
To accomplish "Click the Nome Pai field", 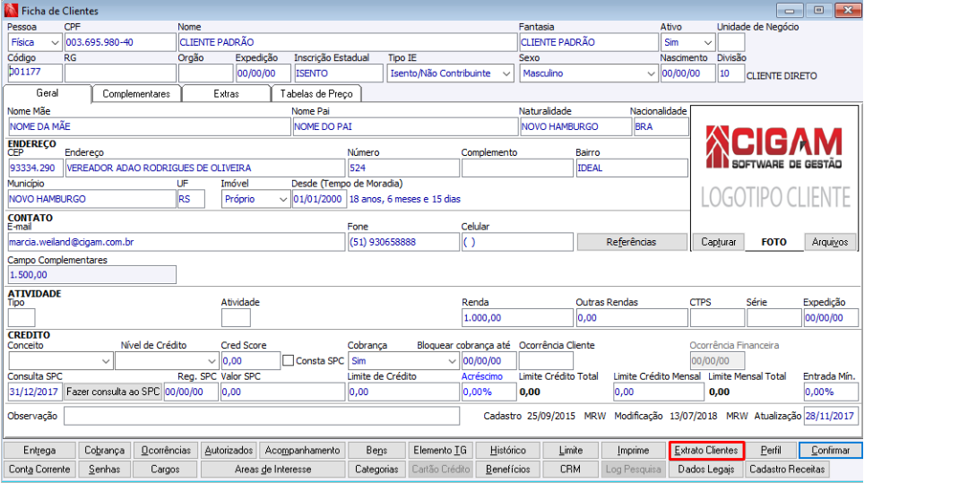I will pos(403,126).
